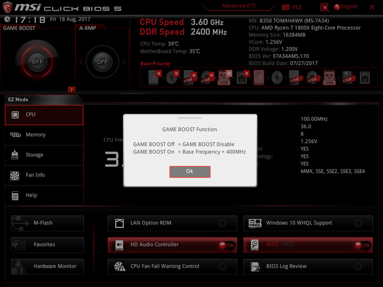Click the fan icon beside Fan Info
This screenshot has width=383, height=287.
[x=15, y=175]
